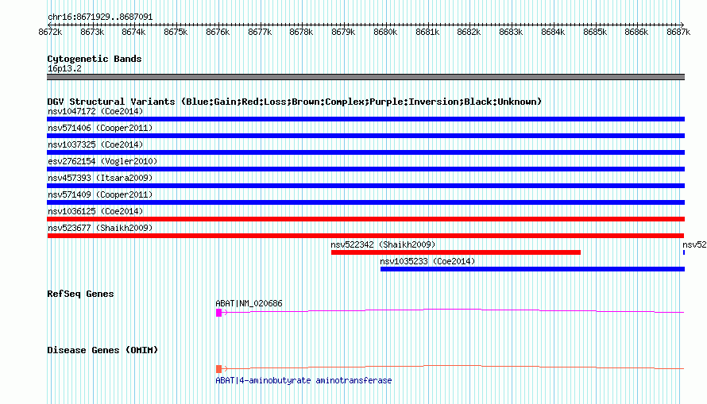Click the gray 16p13.2 cytogenetic band bar
The width and height of the screenshot is (707, 404).
point(365,77)
